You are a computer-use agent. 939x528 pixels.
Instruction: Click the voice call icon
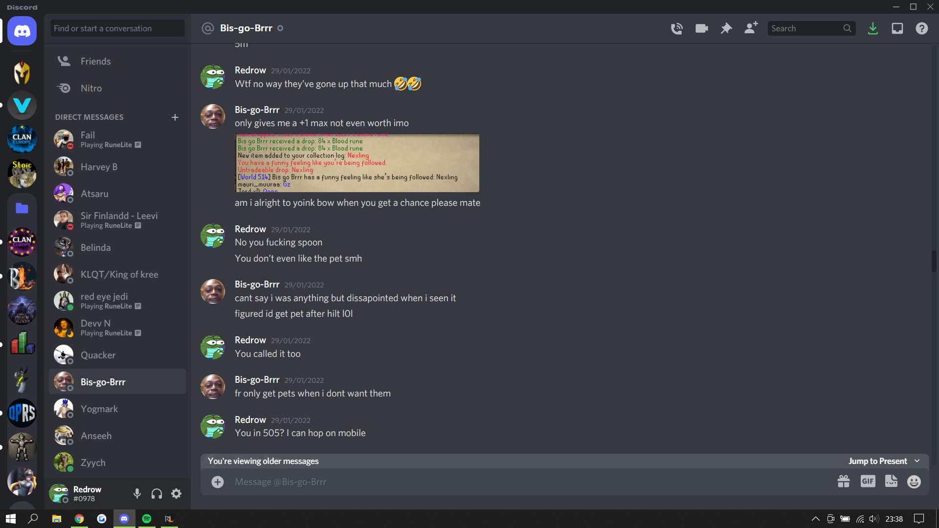pos(677,28)
